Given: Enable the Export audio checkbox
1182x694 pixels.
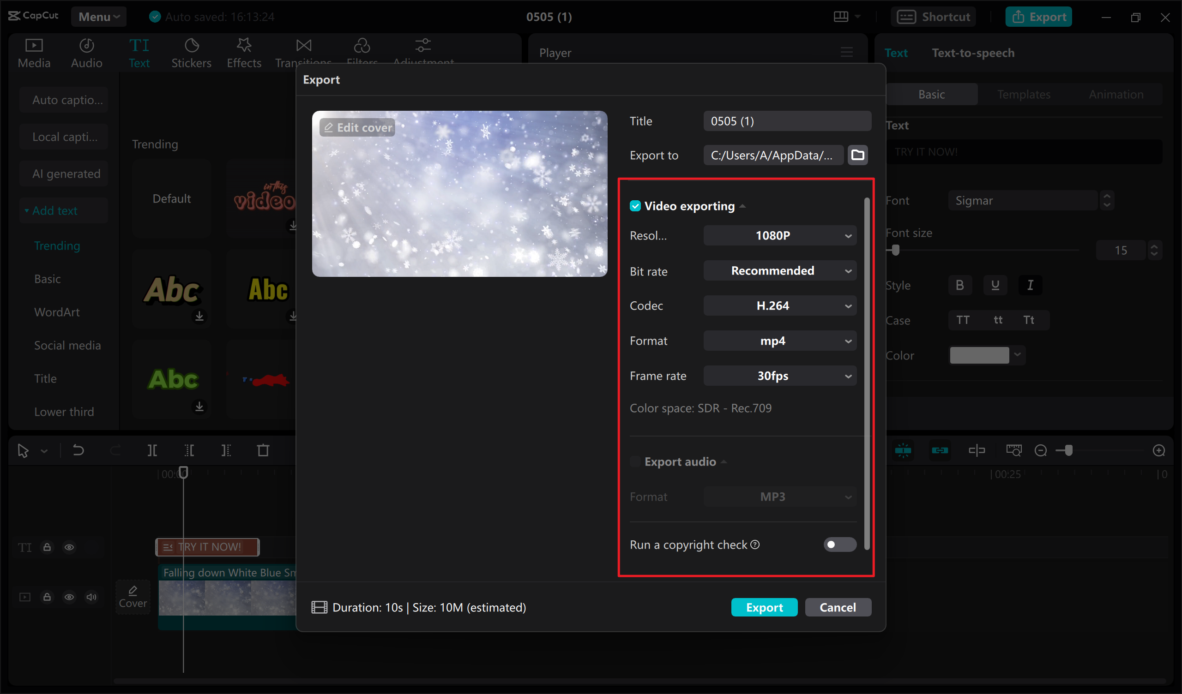Looking at the screenshot, I should 635,461.
